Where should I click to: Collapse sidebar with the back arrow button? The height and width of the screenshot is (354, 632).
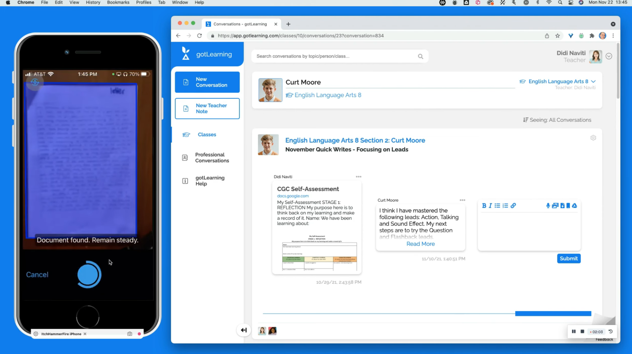pyautogui.click(x=244, y=330)
